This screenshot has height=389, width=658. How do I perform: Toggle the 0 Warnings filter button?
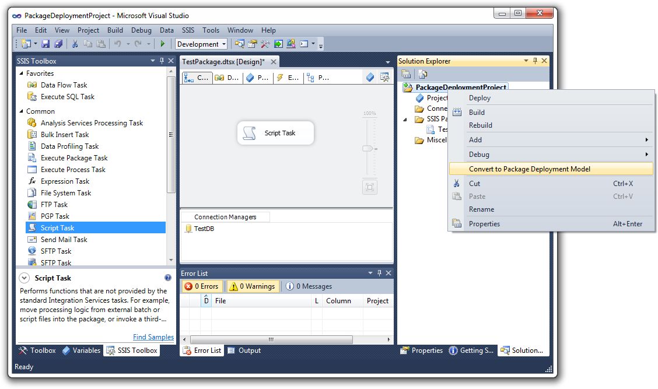click(252, 286)
